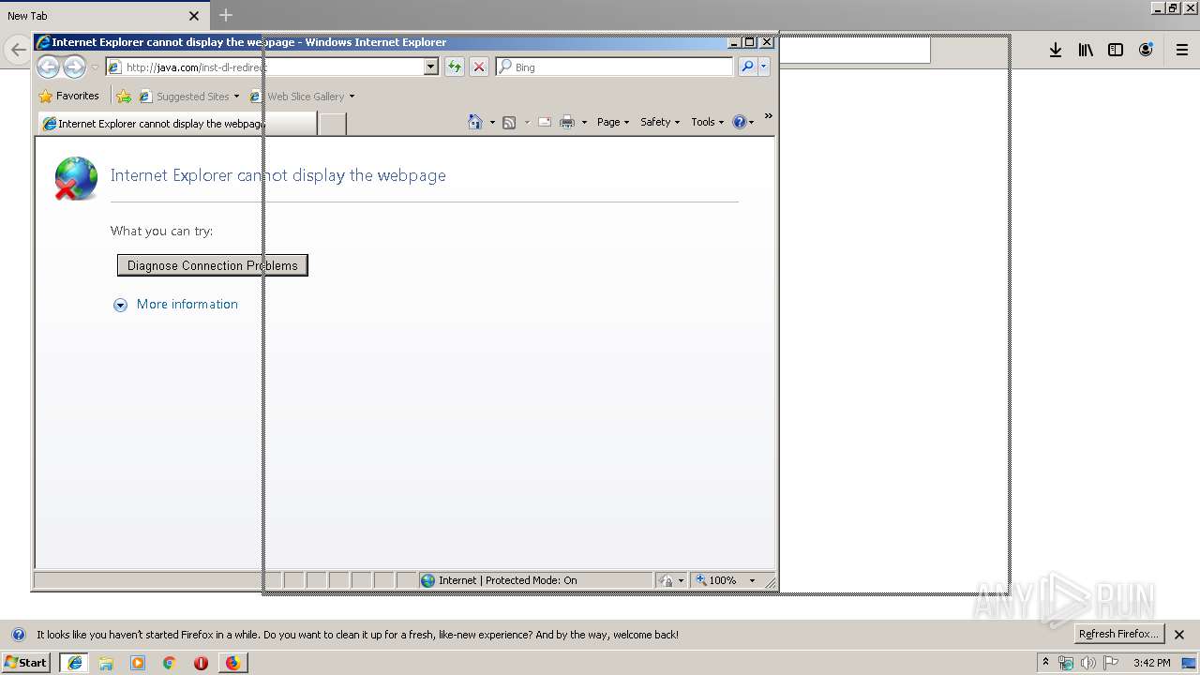Open the Windows Start menu
Screen dimensions: 1200x675
point(26,662)
